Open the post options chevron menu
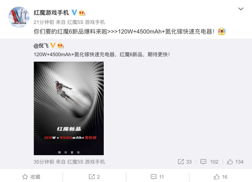Image resolution: width=252 pixels, height=182 pixels. click(241, 9)
